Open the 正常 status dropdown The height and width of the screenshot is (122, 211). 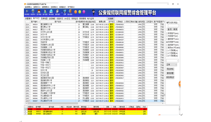click(x=172, y=65)
